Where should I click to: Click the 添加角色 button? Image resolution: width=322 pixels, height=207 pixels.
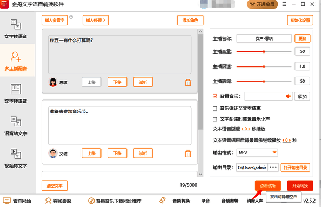tap(190, 20)
